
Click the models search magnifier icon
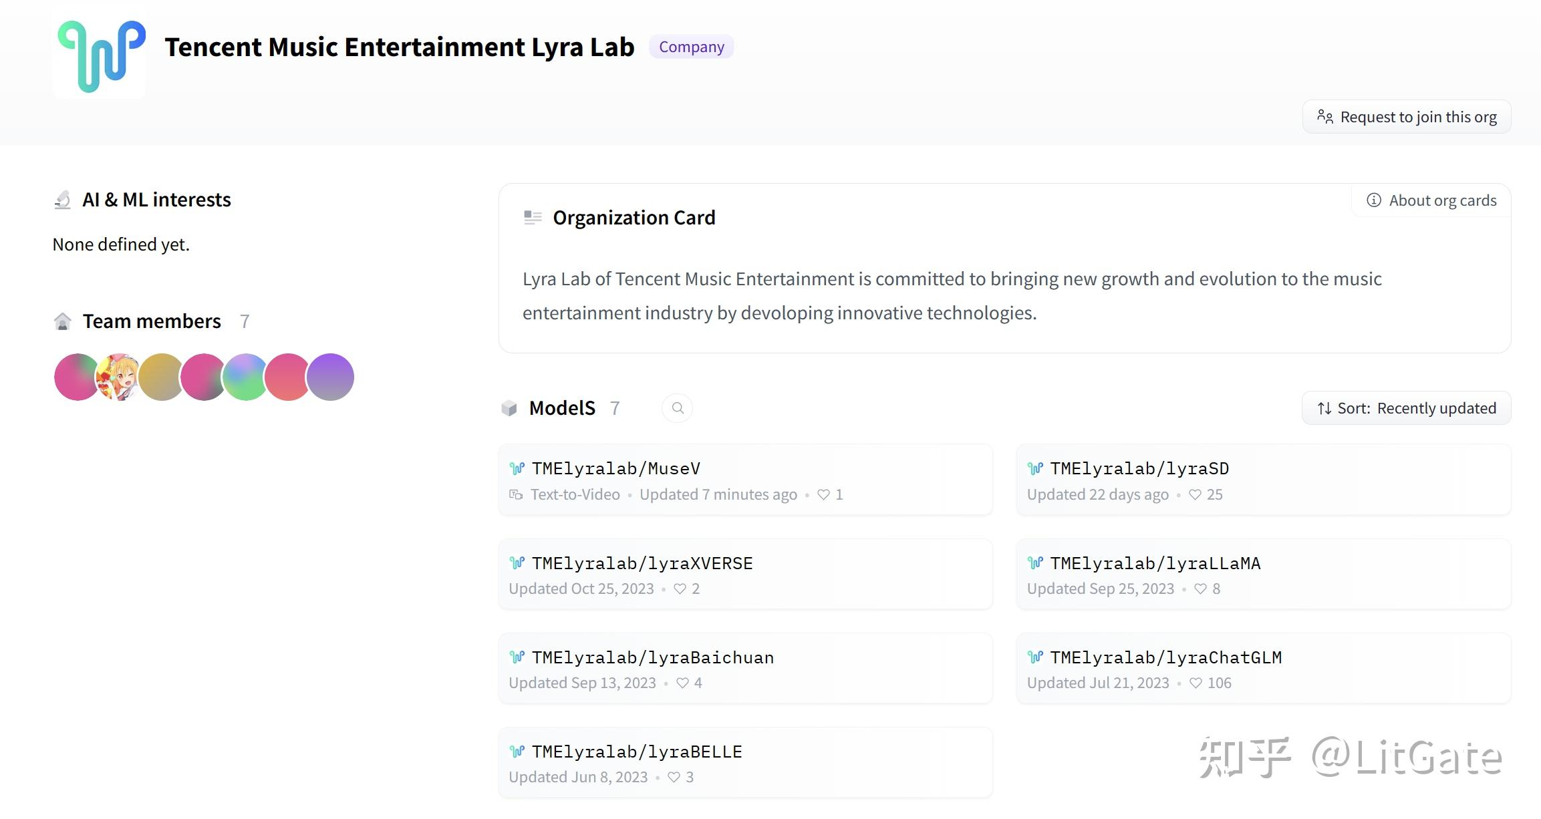pos(677,408)
